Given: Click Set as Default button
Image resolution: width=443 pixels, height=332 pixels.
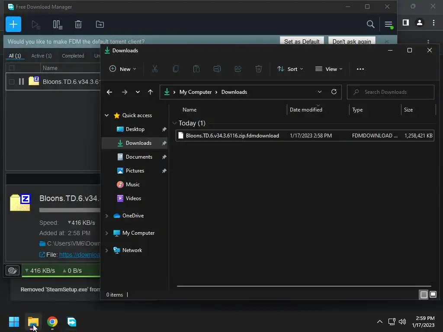Looking at the screenshot, I should pos(302,41).
